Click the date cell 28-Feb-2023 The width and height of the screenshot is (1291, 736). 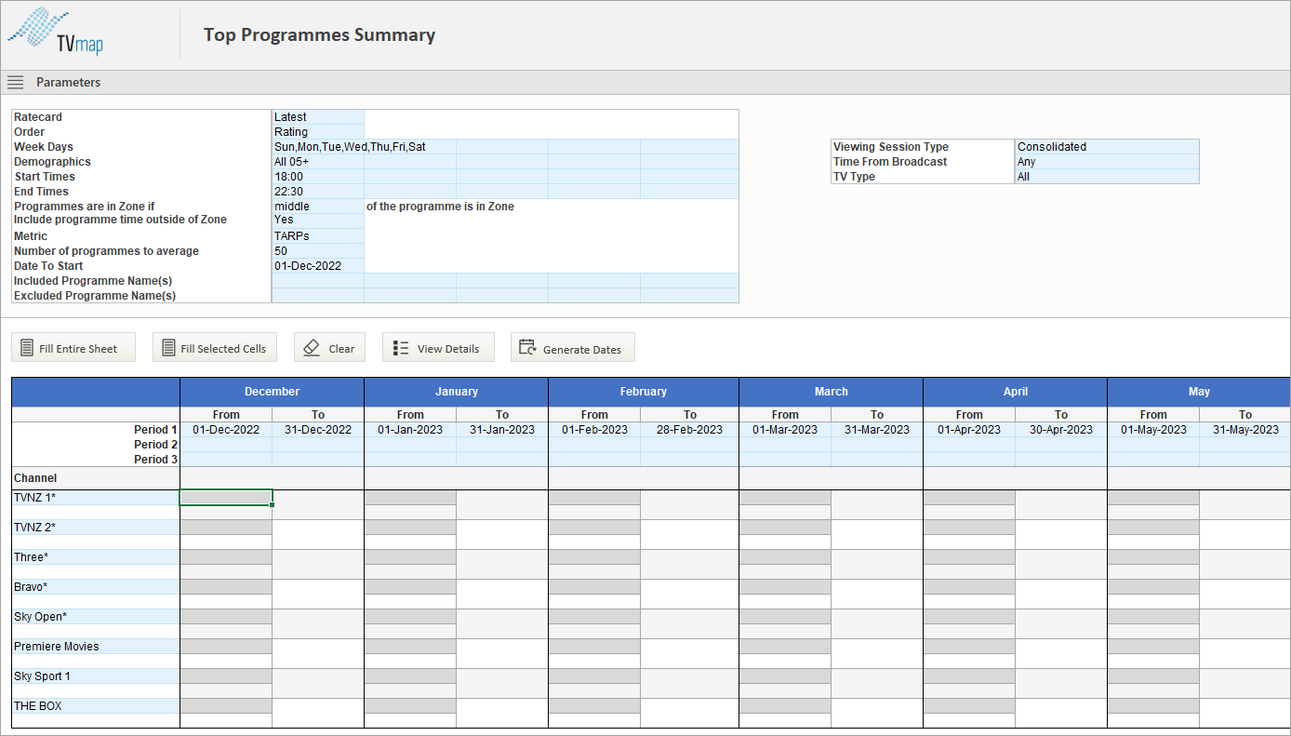[x=689, y=430]
